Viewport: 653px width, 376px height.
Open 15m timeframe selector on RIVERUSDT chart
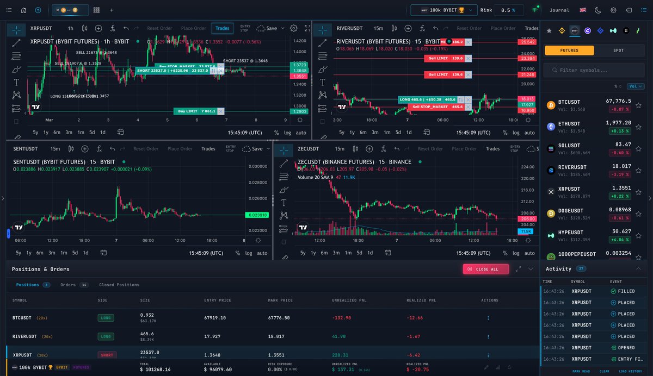coord(378,28)
